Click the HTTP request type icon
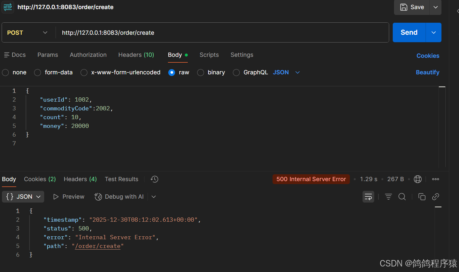 [x=8, y=7]
